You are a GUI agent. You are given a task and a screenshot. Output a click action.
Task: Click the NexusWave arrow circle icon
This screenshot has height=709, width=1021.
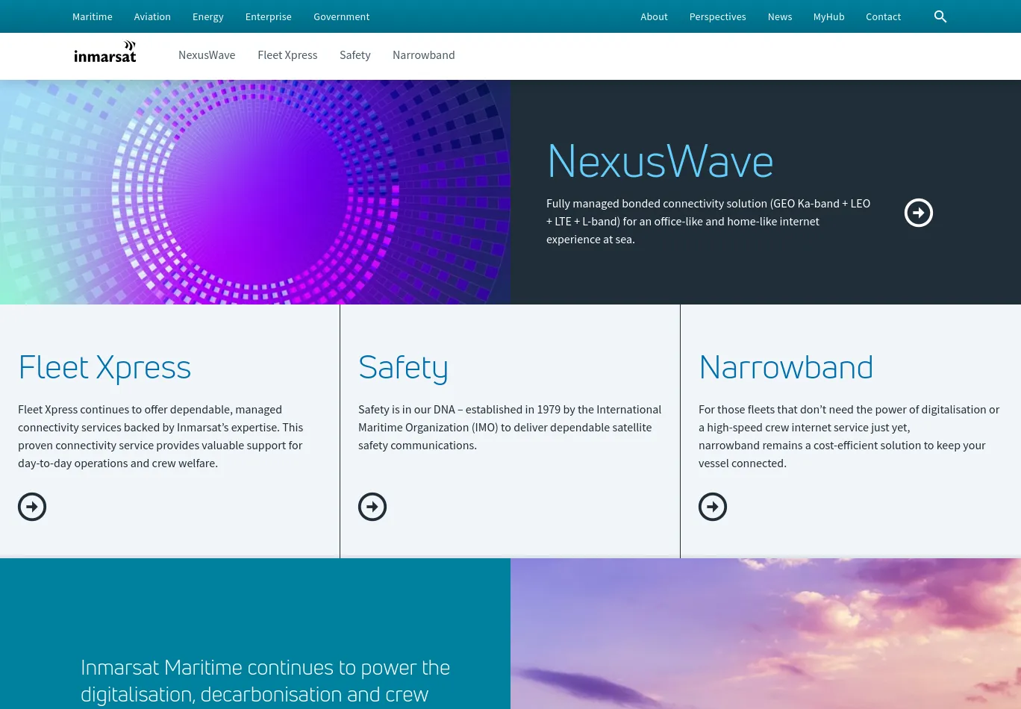pos(918,213)
